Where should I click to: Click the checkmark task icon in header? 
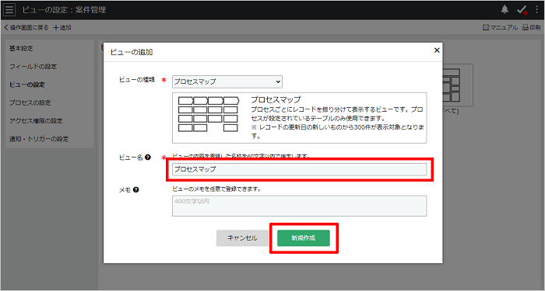(x=522, y=9)
